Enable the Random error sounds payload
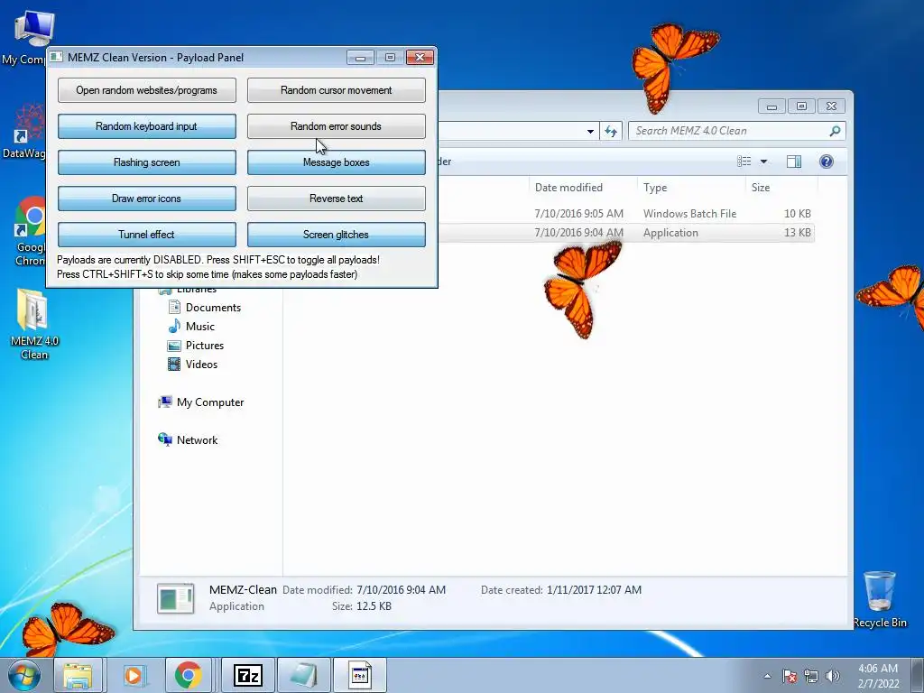The width and height of the screenshot is (924, 693). pos(336,126)
